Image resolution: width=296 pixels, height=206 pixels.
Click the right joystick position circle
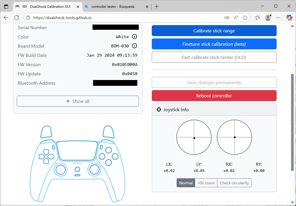[234, 137]
